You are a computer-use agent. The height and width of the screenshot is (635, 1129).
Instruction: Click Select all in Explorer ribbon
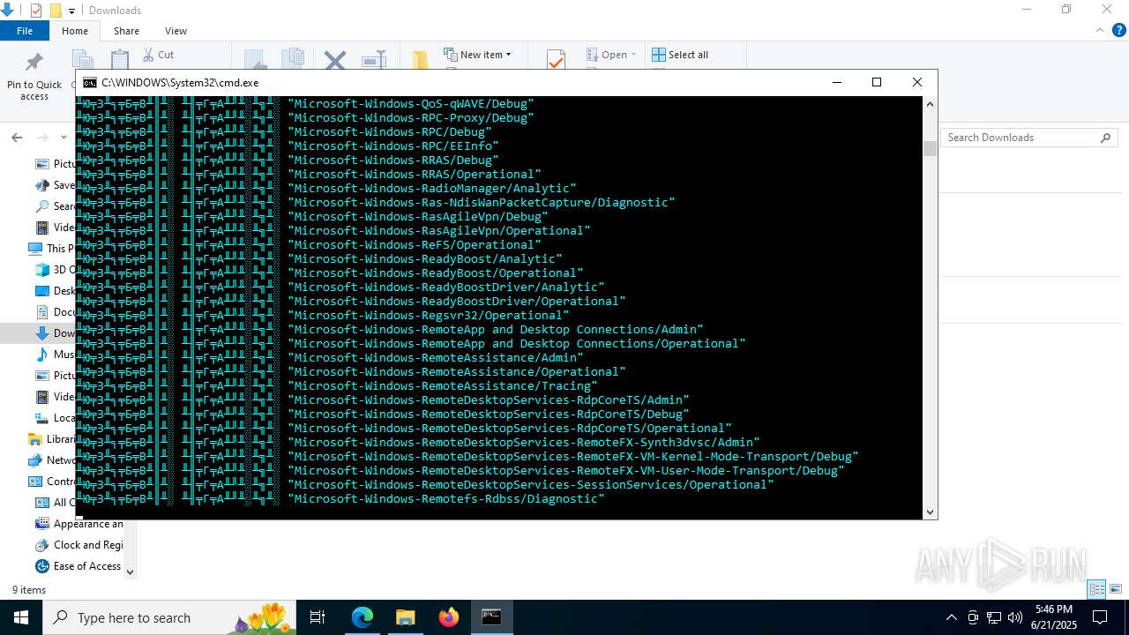[680, 55]
